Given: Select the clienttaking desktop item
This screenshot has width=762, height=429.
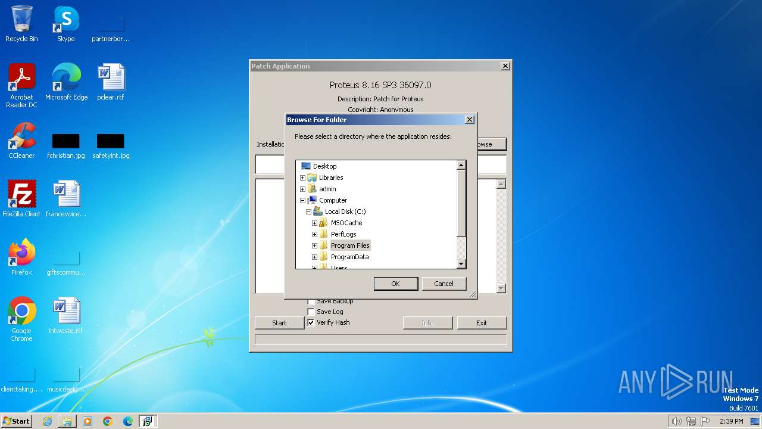Looking at the screenshot, I should [21, 380].
